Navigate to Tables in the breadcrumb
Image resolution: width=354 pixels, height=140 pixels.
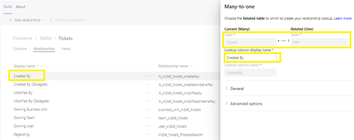45,38
